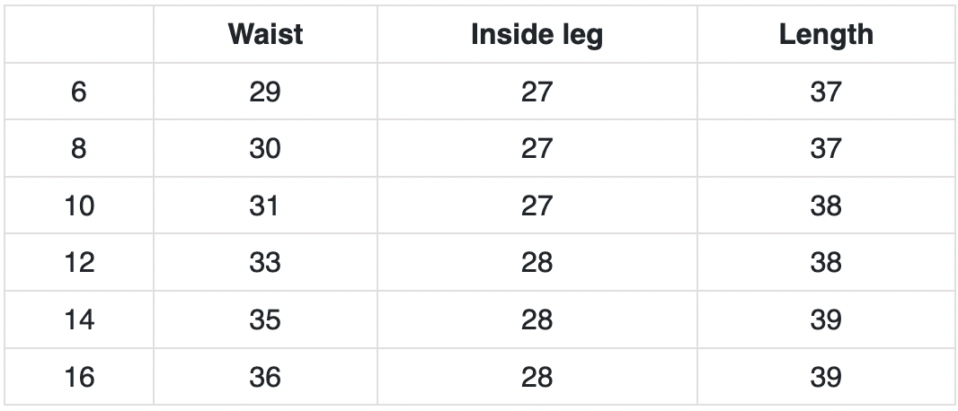Click the size 8 row label
The image size is (958, 411).
click(79, 148)
